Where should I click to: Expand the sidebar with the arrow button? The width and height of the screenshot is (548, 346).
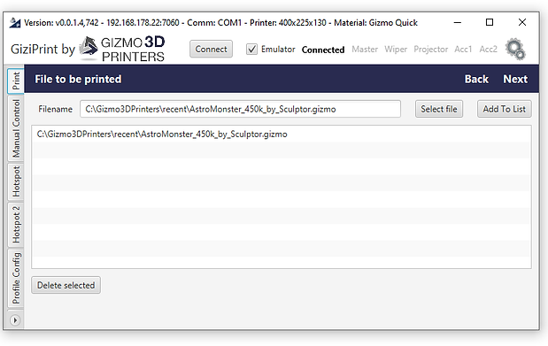pos(15,320)
